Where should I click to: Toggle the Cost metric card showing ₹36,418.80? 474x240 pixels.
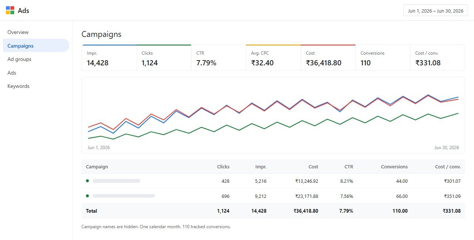(x=328, y=58)
